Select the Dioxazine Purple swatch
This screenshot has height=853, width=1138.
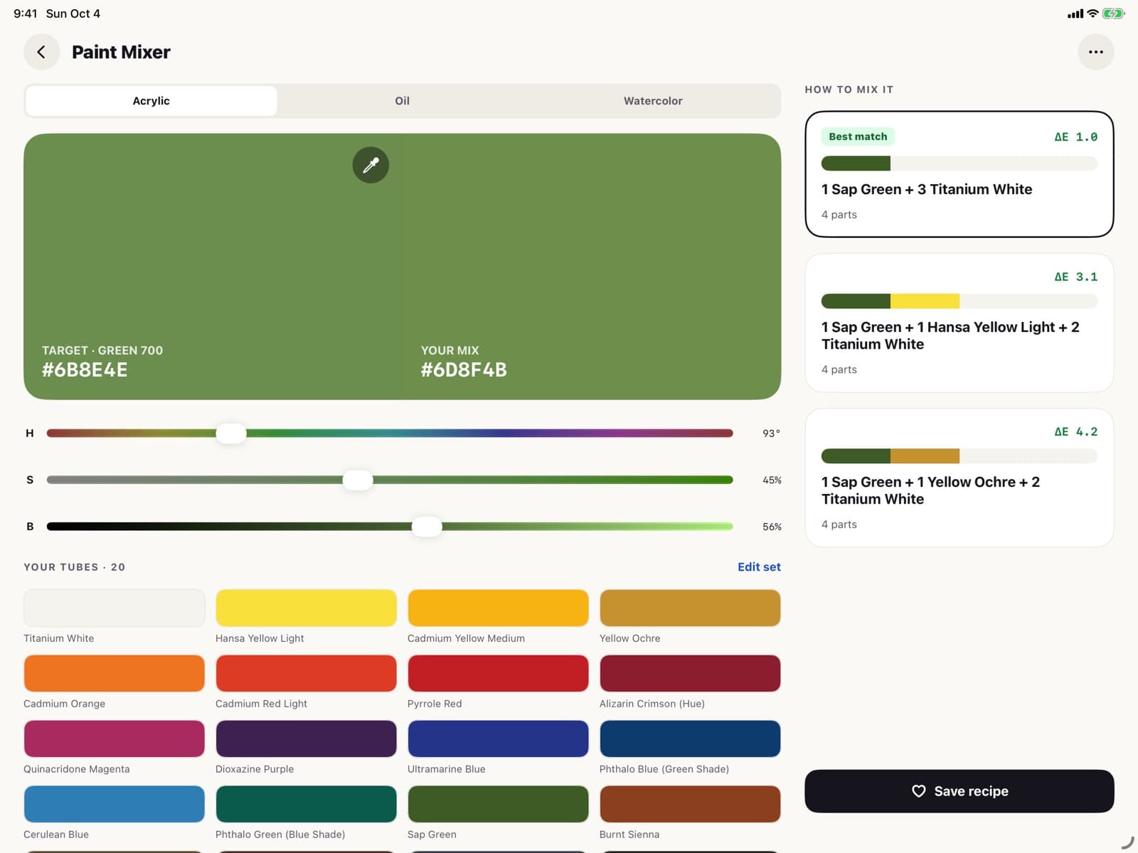306,739
